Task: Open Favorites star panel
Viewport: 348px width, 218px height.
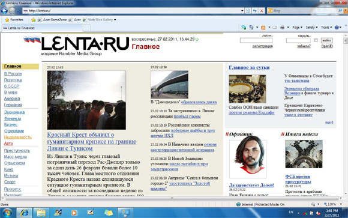Action: (x=14, y=20)
